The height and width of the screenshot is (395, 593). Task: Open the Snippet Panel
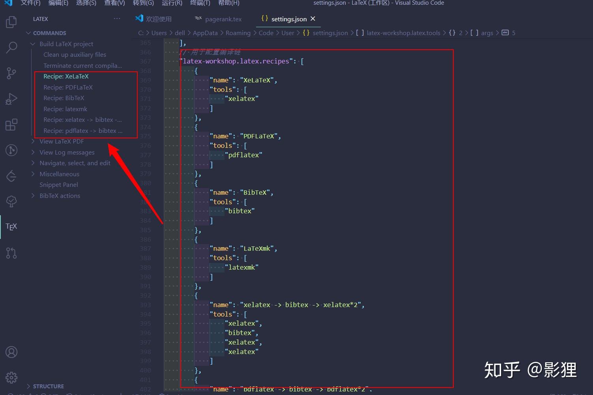coord(58,184)
